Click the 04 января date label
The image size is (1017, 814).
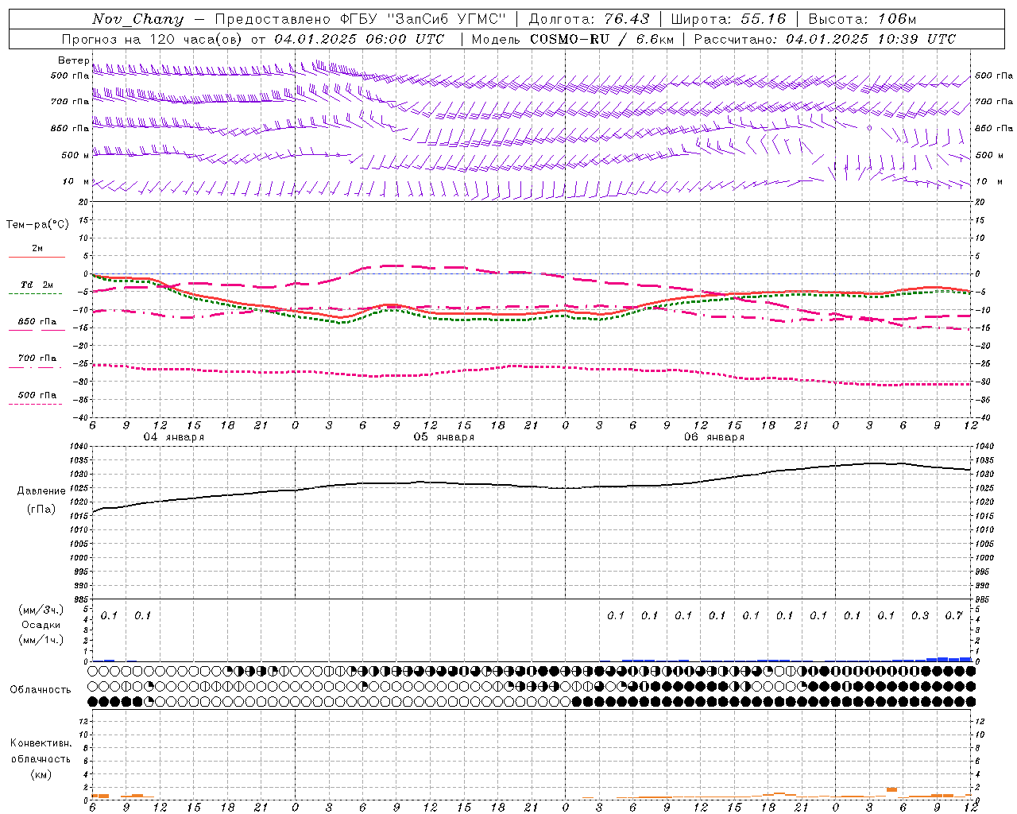(173, 436)
